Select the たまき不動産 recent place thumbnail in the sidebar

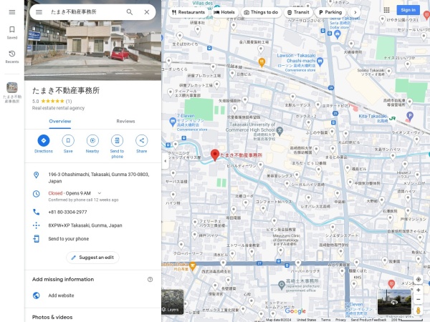pos(12,92)
